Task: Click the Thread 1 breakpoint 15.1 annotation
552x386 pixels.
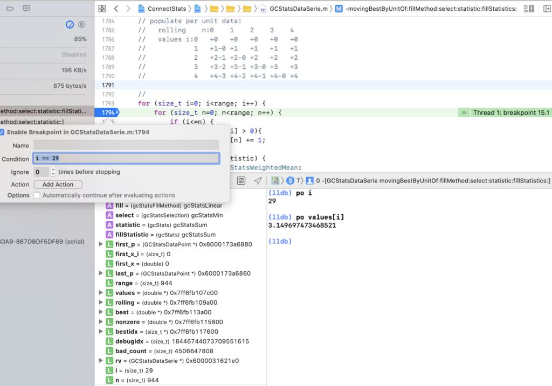Action: 510,113
